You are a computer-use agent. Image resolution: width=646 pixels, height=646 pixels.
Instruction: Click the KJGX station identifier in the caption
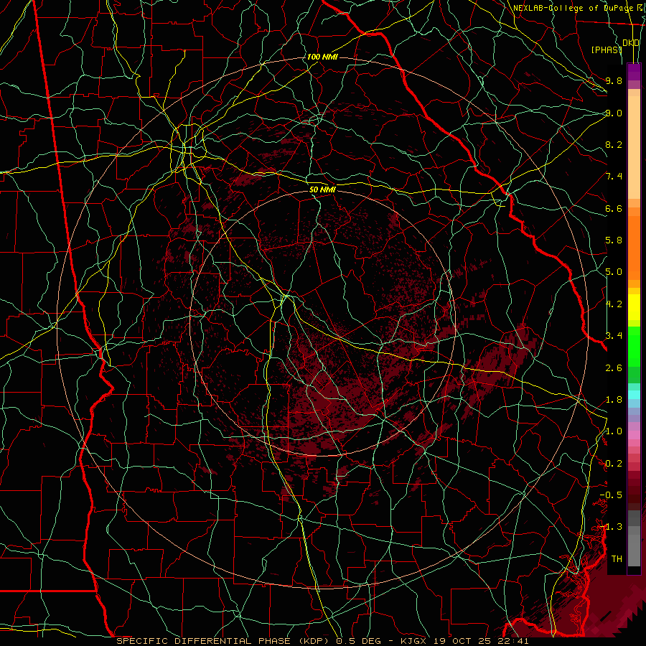click(x=414, y=641)
